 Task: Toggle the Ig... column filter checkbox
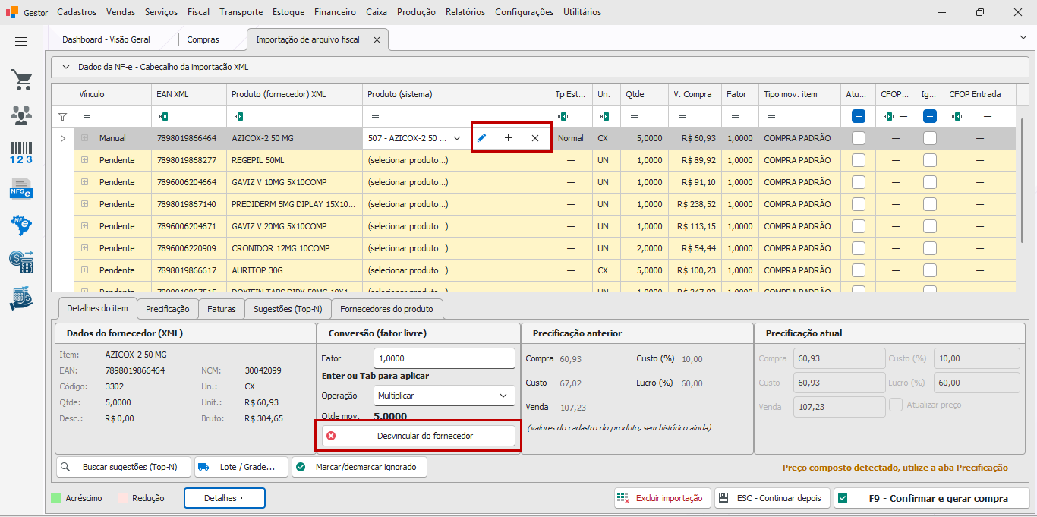(x=930, y=117)
